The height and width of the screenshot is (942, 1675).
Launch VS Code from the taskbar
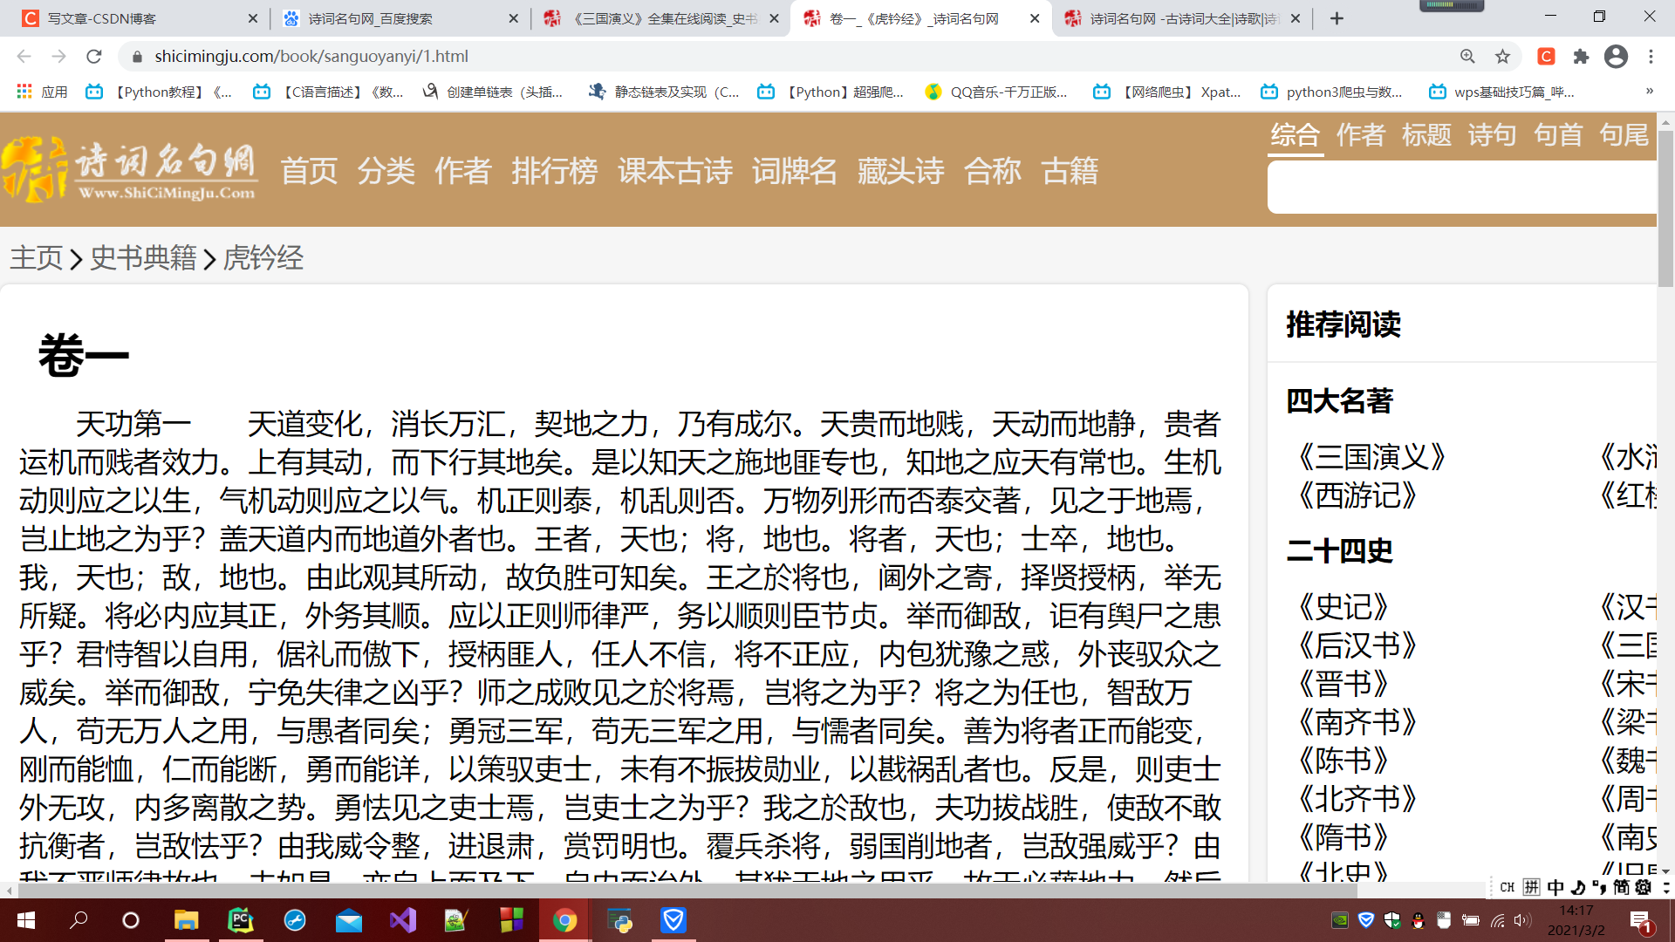(402, 920)
